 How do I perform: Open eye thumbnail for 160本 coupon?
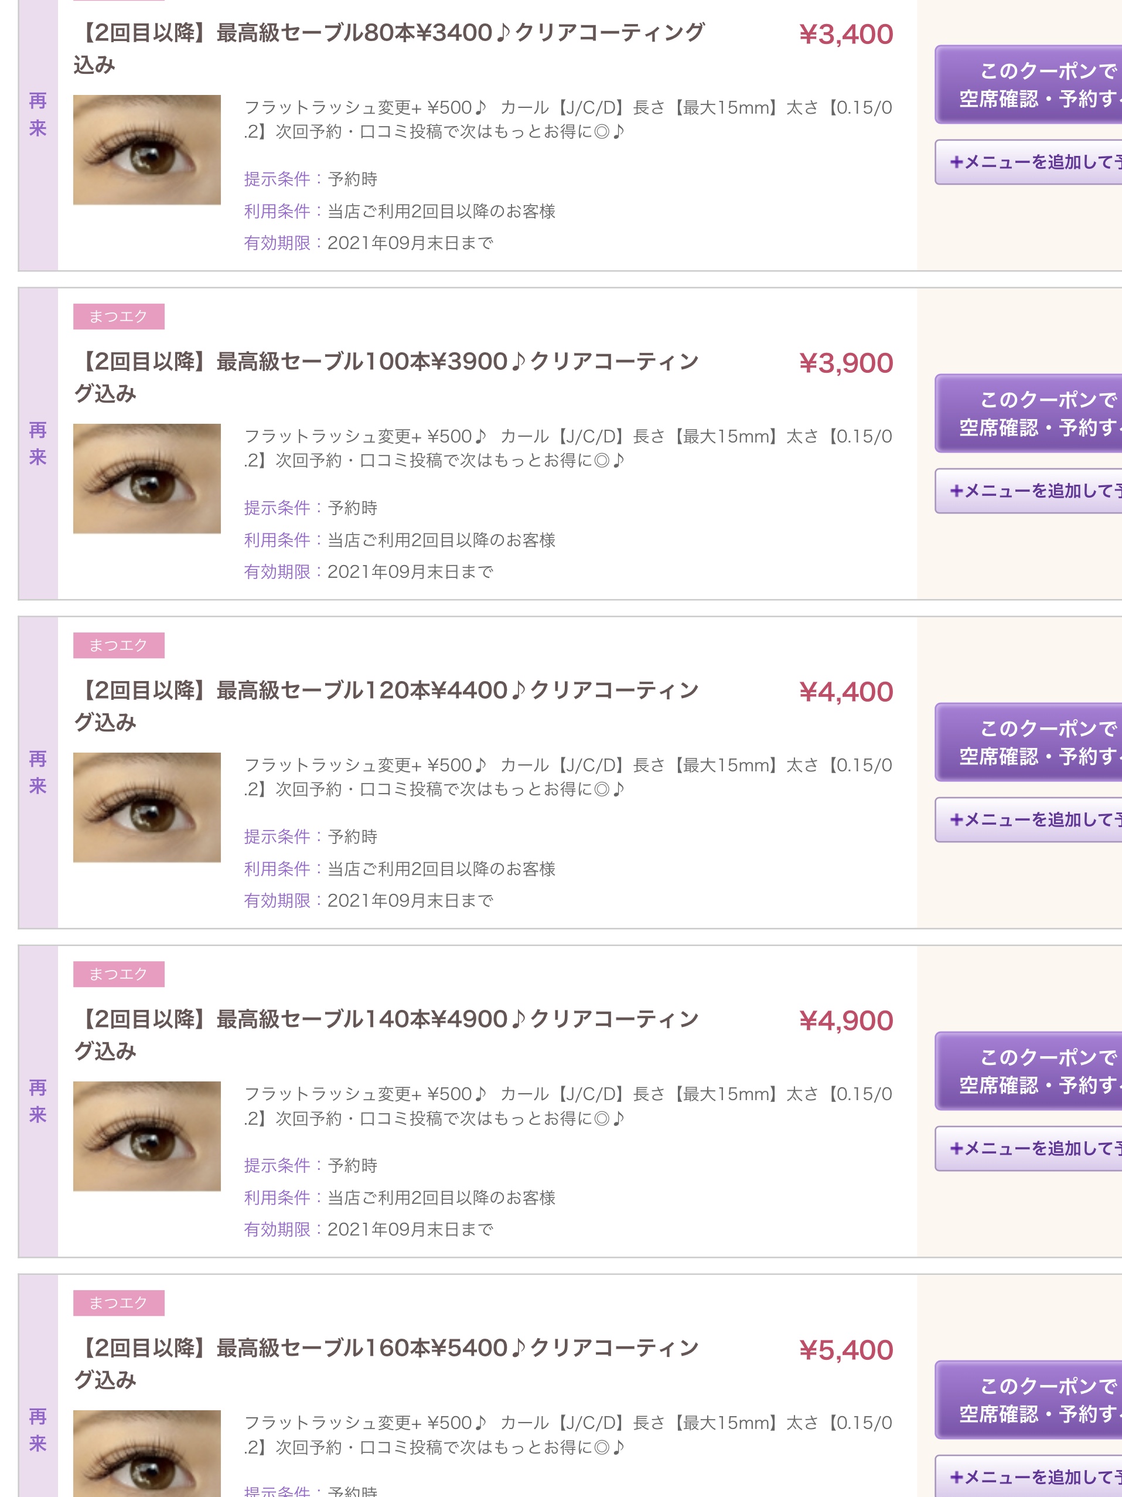coord(146,1455)
